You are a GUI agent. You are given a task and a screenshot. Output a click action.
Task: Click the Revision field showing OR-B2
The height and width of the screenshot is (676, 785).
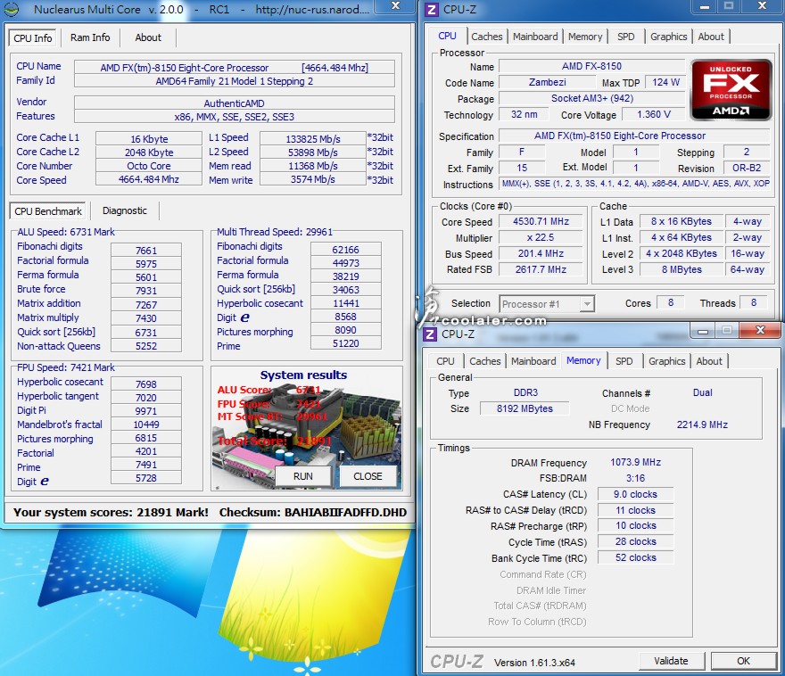tap(747, 168)
